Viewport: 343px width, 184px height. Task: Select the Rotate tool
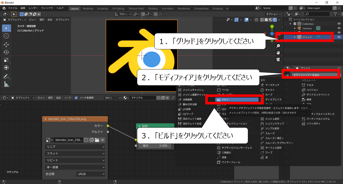click(6, 52)
